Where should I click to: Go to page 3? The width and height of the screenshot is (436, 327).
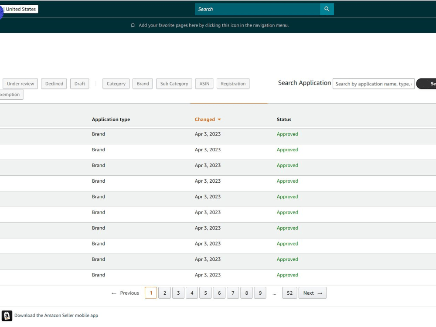[x=178, y=293]
